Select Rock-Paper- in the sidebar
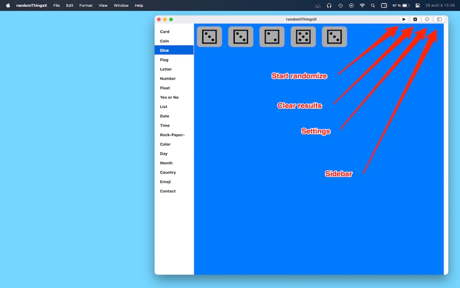Image resolution: width=460 pixels, height=288 pixels. 174,135
